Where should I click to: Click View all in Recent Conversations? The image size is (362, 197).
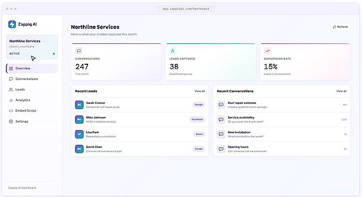(341, 91)
